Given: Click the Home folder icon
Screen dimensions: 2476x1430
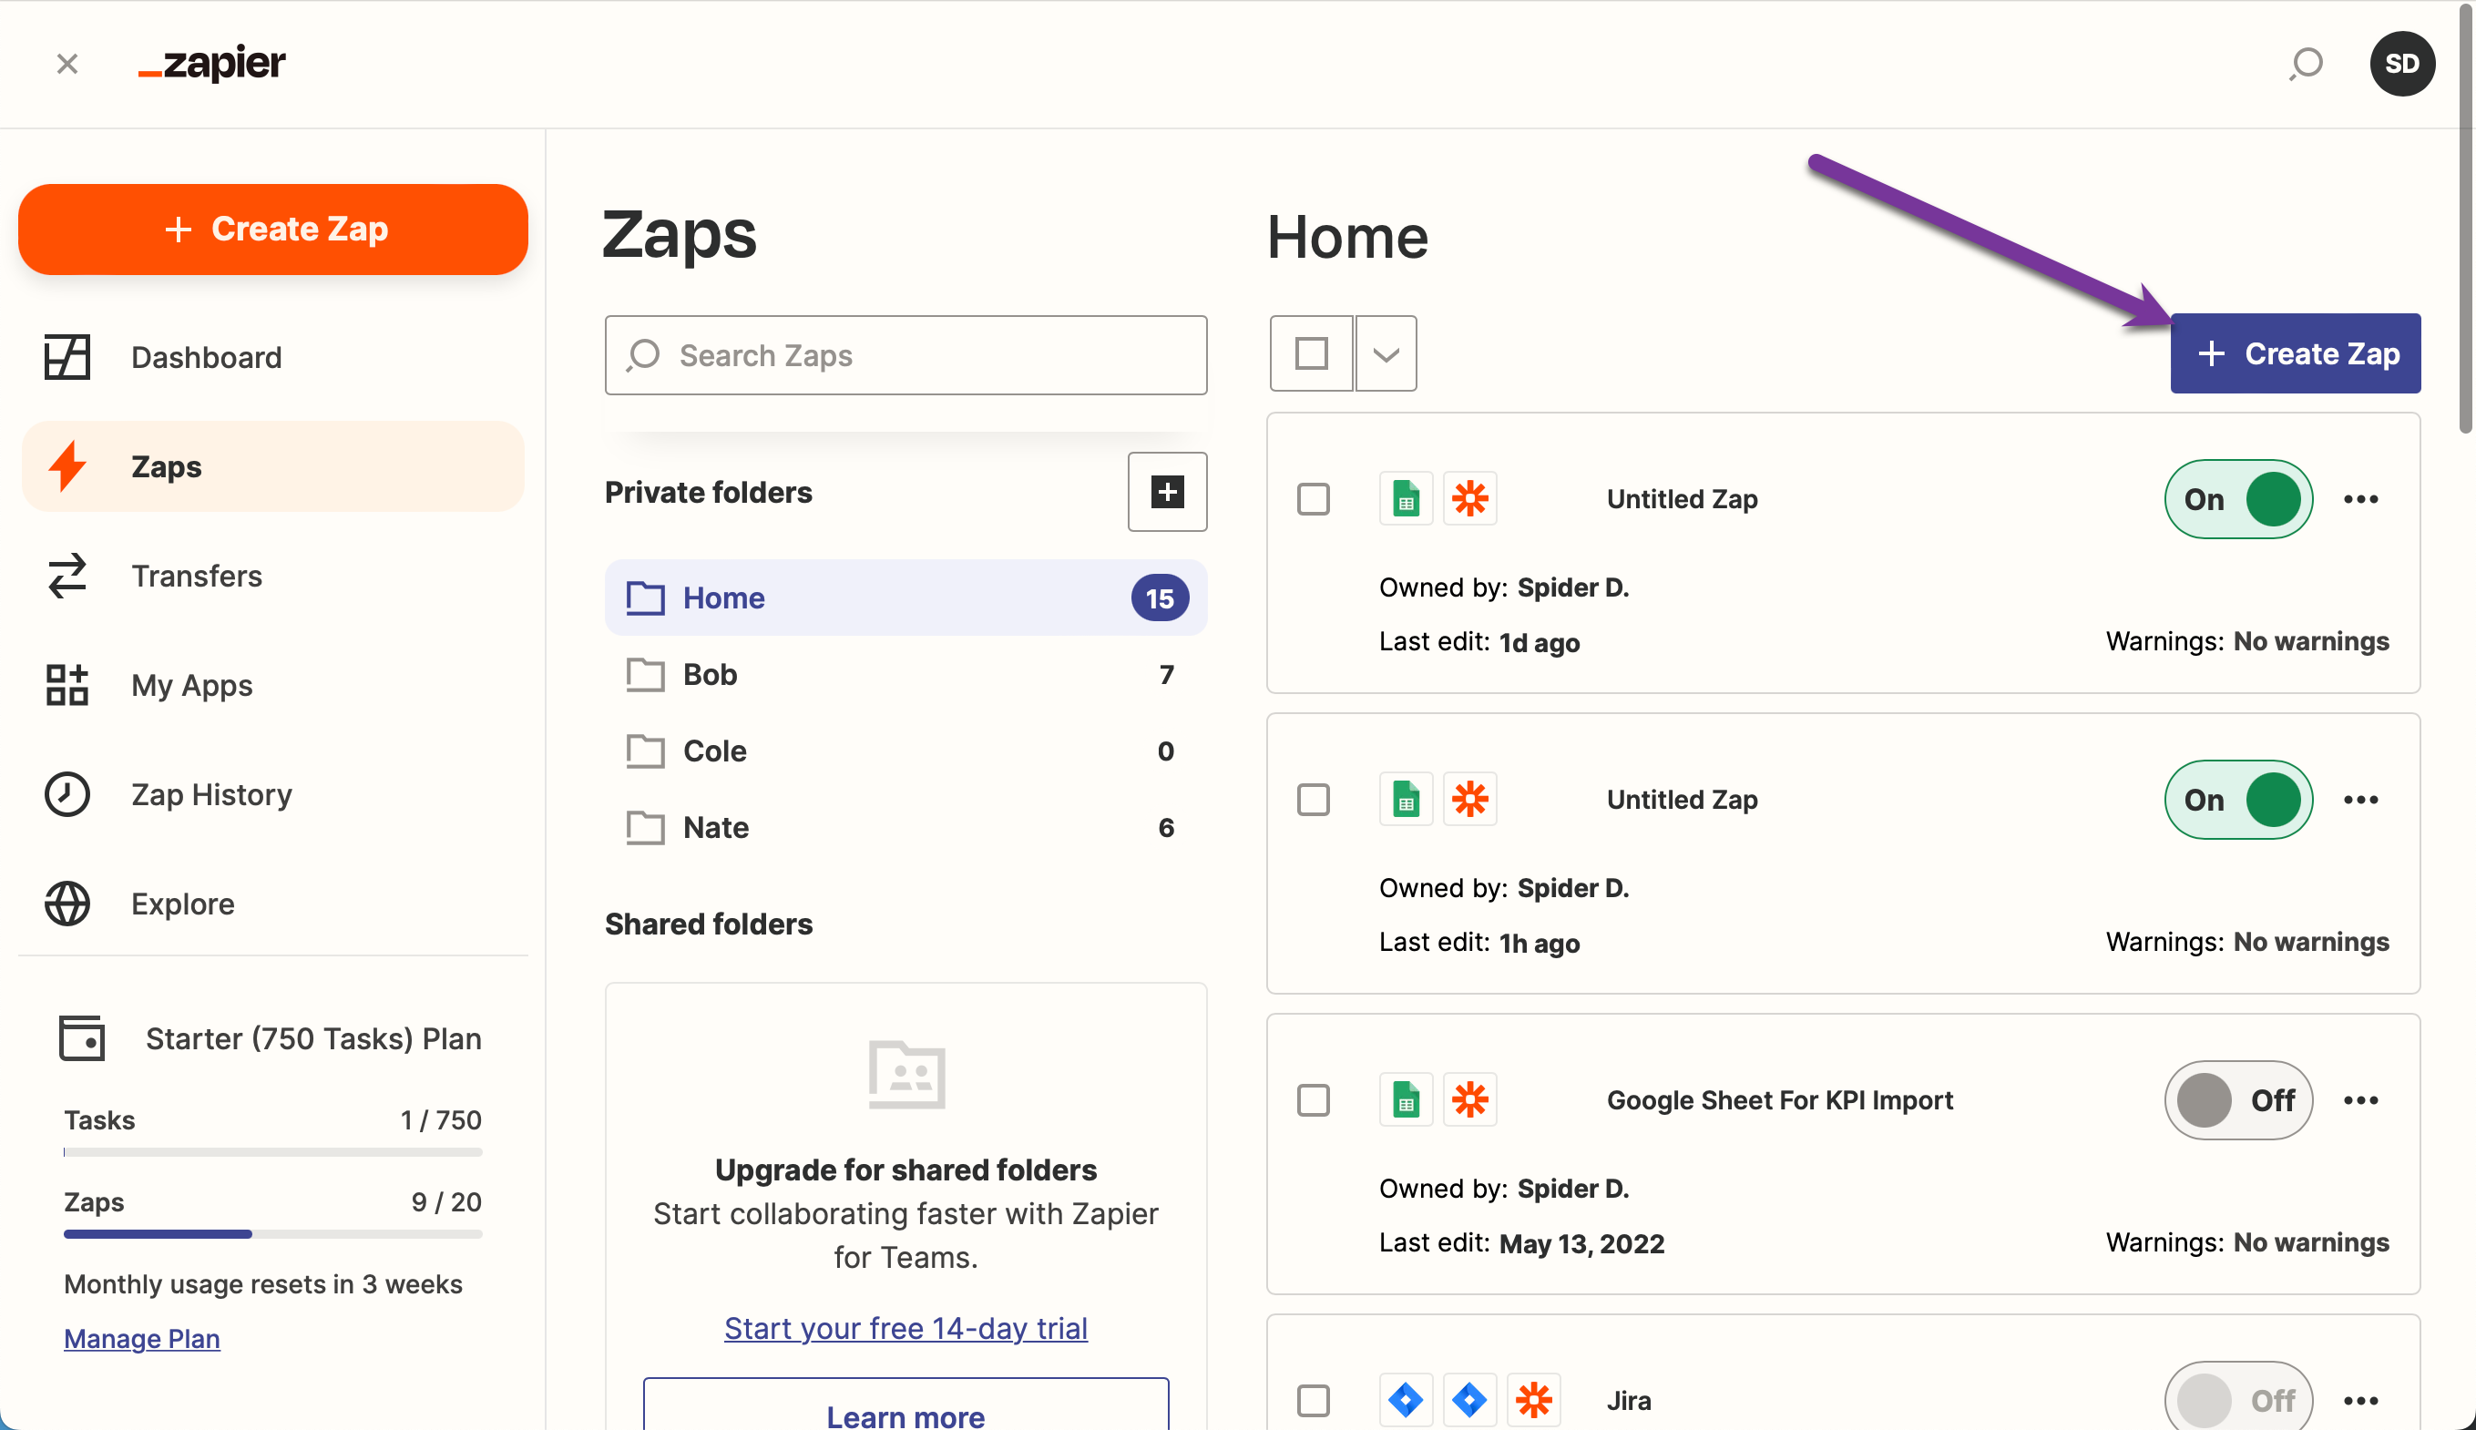Looking at the screenshot, I should point(645,598).
